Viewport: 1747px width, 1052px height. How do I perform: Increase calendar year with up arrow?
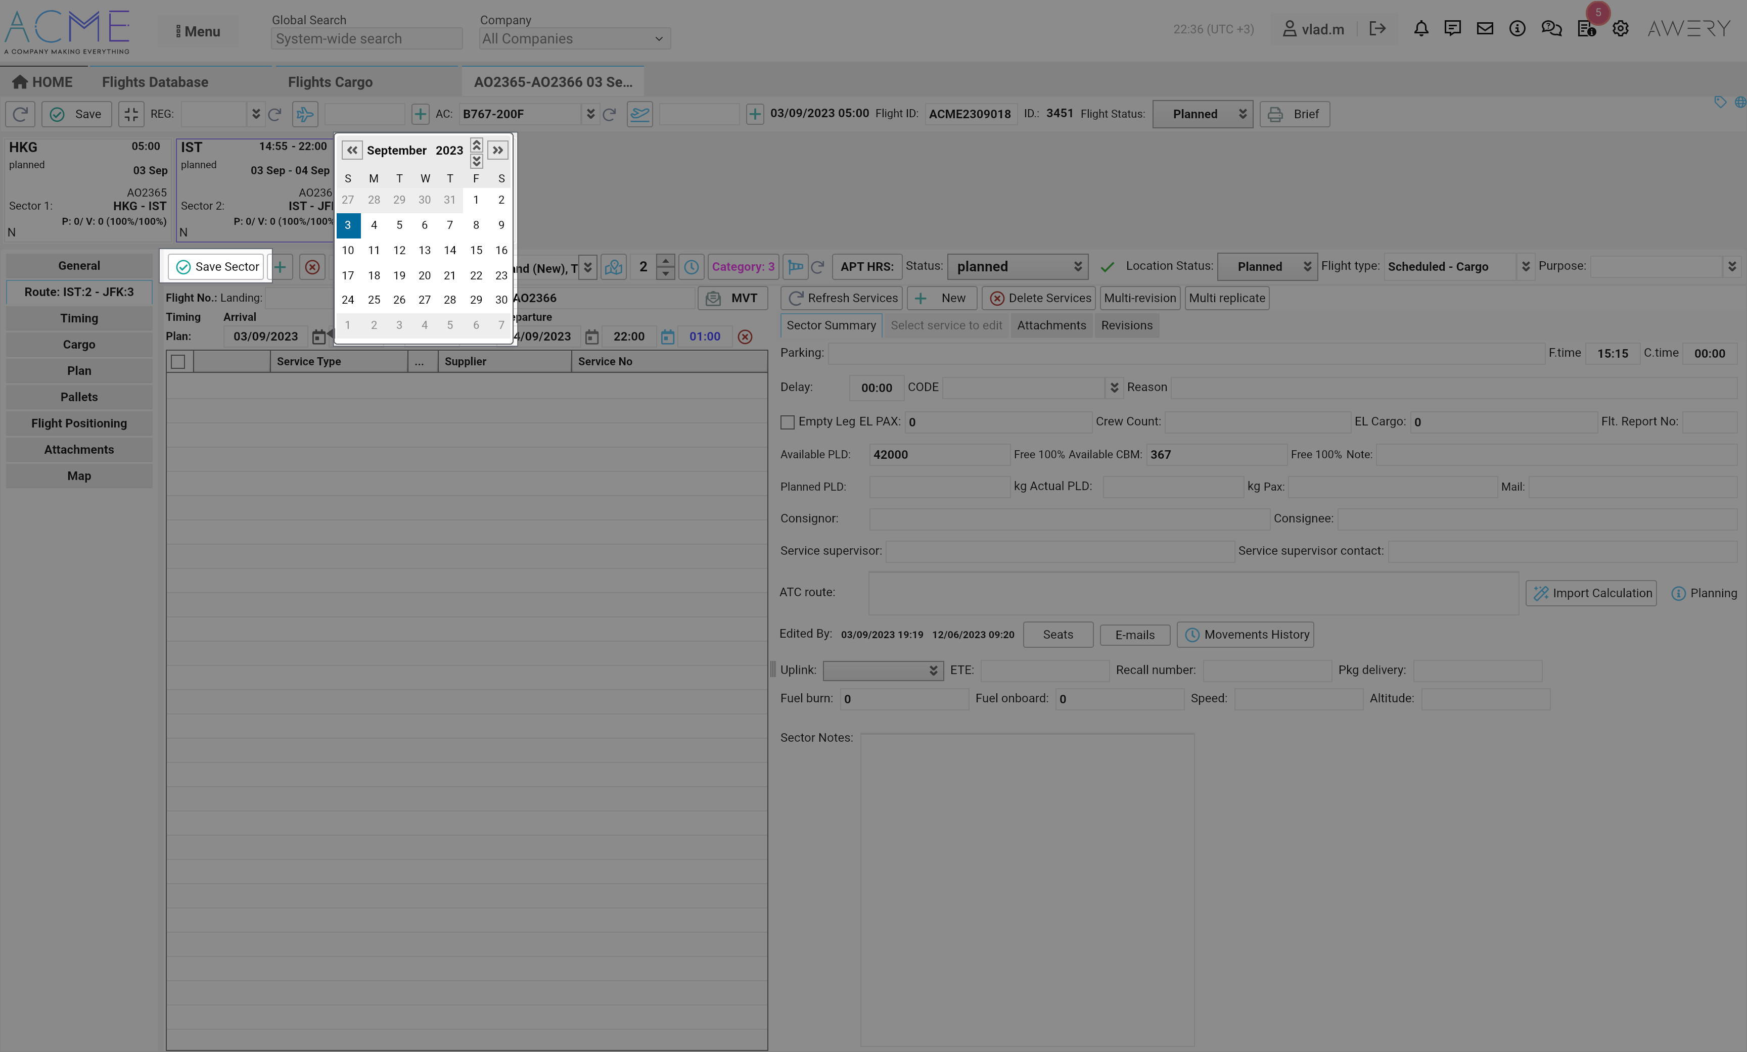tap(477, 145)
